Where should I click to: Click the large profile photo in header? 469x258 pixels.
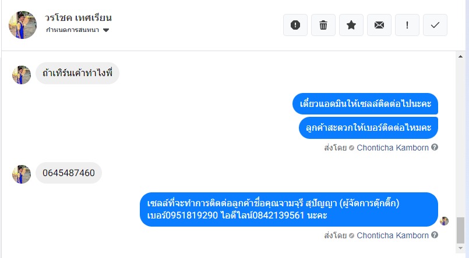click(x=23, y=25)
